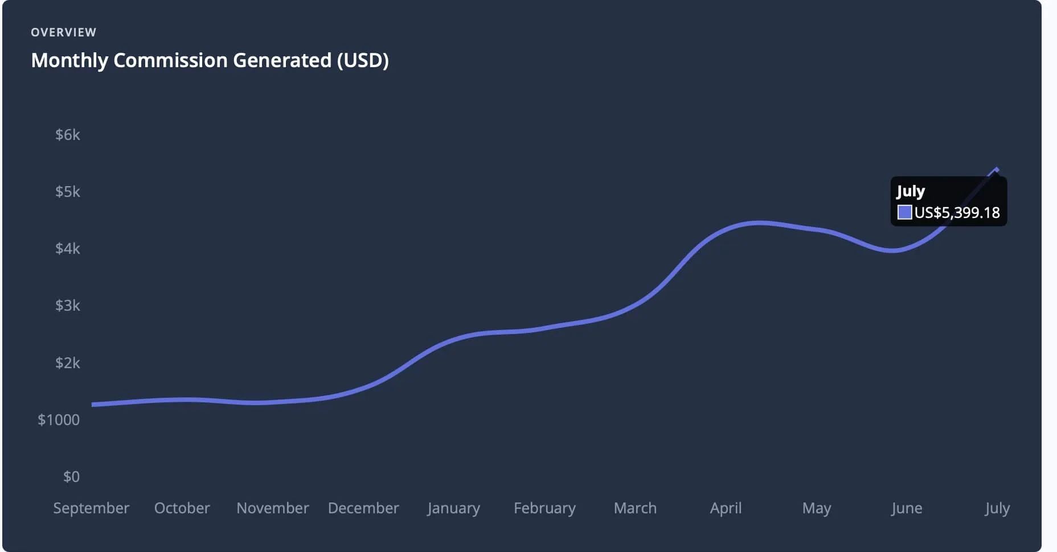Click the Monthly Commission Generated (USD) title

[210, 60]
